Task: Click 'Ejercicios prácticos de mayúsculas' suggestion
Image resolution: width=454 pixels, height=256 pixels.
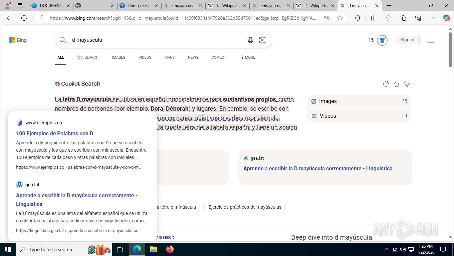Action: [245, 207]
